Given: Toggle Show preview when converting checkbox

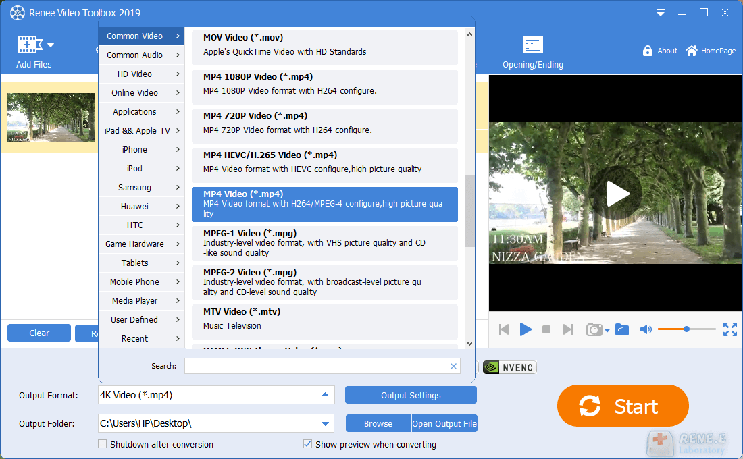Looking at the screenshot, I should (x=307, y=444).
